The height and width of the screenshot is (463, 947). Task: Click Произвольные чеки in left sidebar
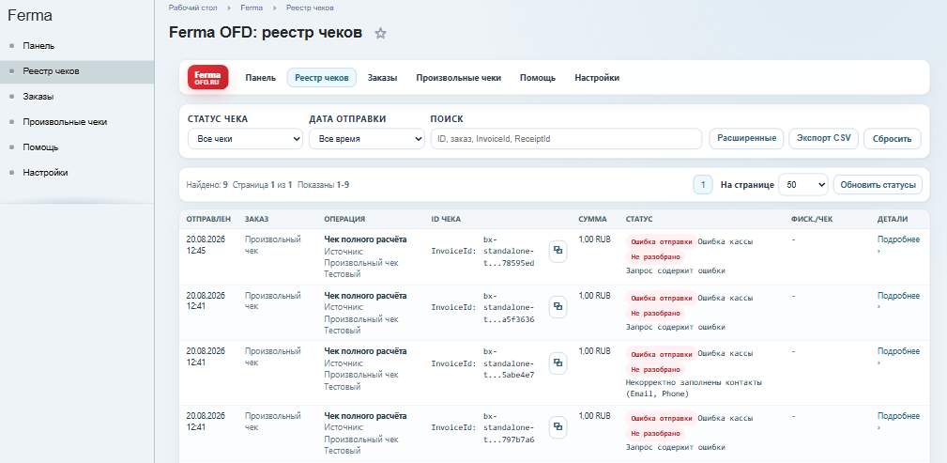coord(65,122)
